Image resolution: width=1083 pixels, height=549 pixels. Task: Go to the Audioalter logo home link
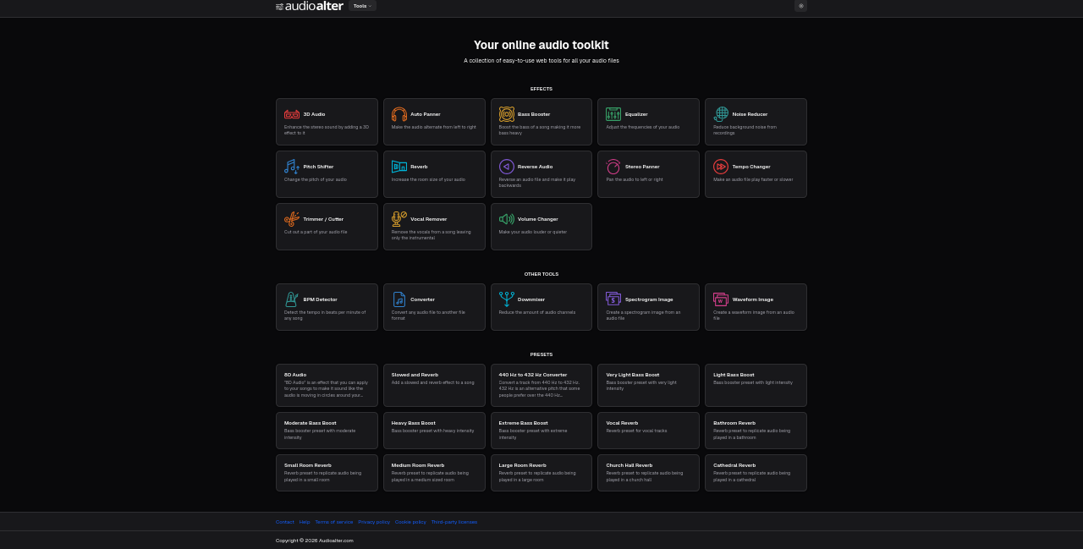point(310,6)
